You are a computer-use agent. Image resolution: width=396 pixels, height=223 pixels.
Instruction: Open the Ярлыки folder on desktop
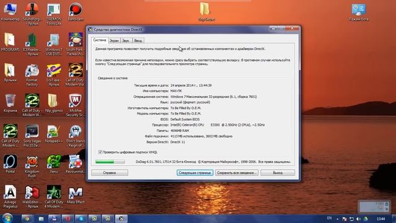[10, 72]
